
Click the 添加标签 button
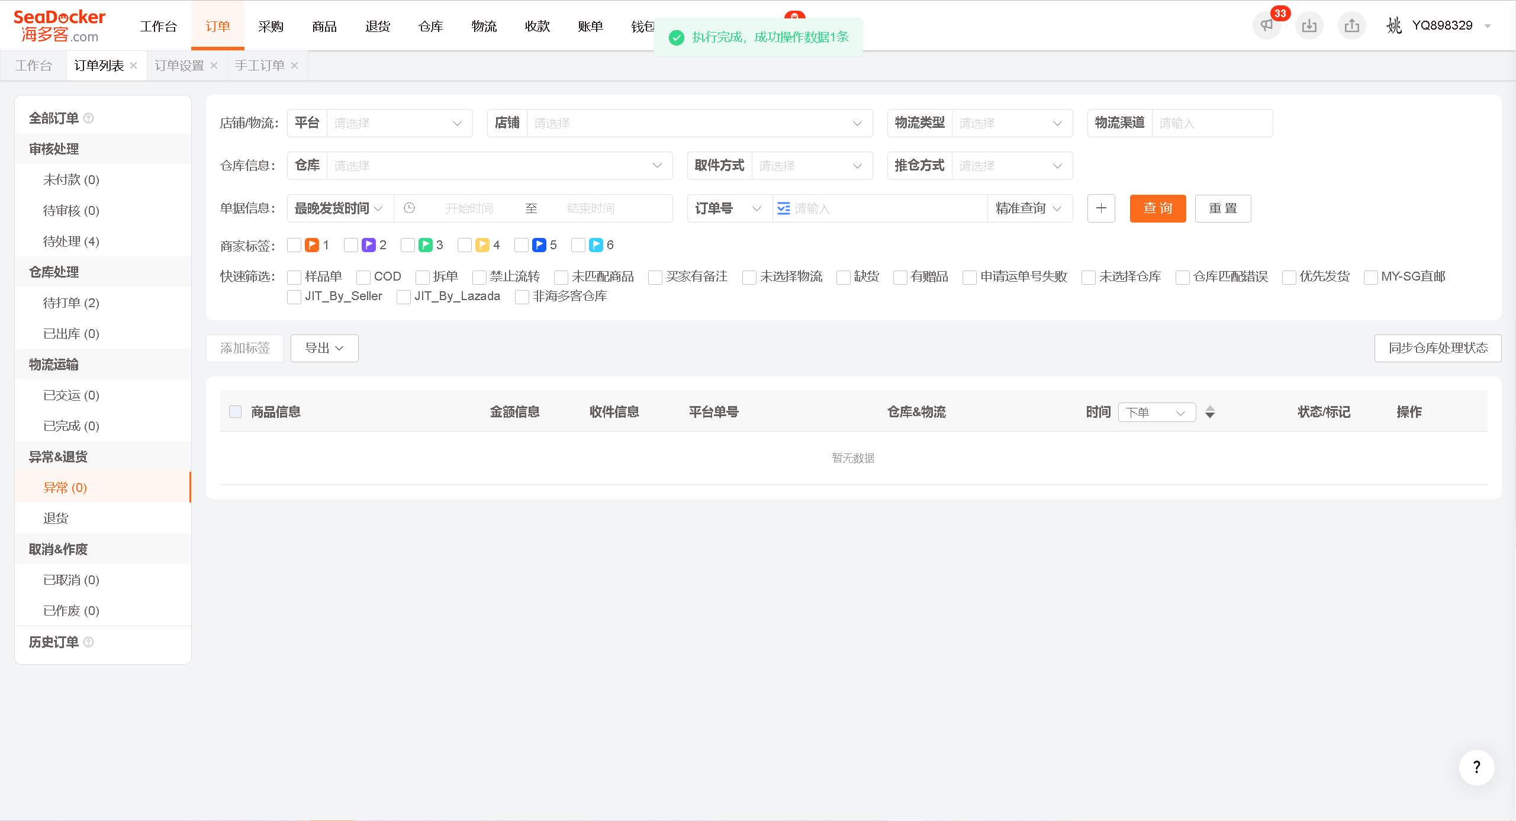244,348
